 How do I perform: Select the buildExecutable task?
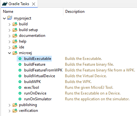[38, 59]
